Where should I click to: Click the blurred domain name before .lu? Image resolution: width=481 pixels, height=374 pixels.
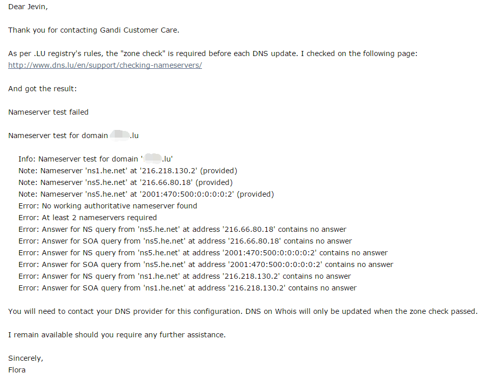[120, 135]
